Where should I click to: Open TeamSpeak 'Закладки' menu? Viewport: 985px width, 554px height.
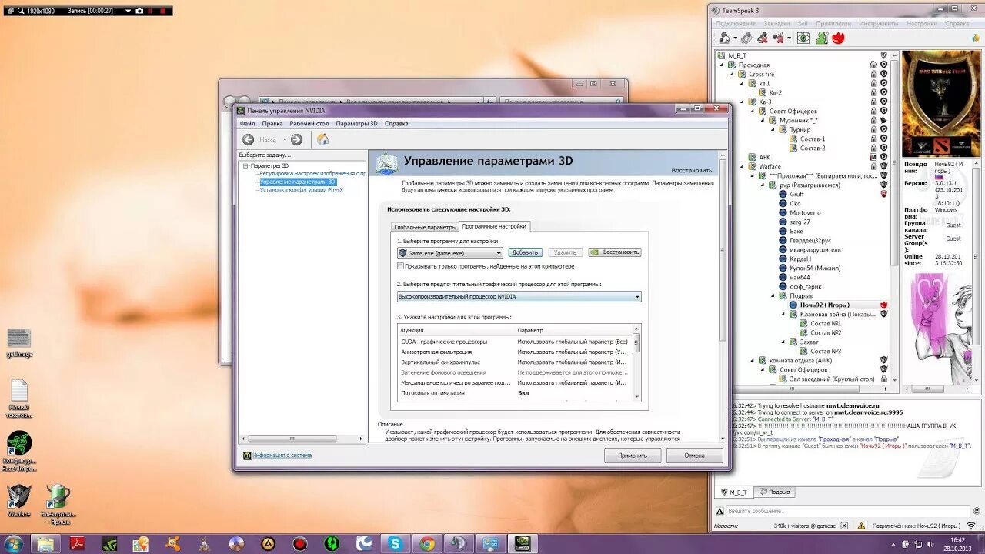[776, 23]
